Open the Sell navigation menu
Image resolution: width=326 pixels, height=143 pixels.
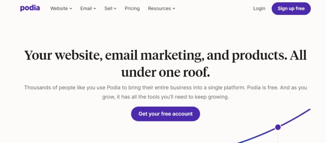[x=110, y=9]
